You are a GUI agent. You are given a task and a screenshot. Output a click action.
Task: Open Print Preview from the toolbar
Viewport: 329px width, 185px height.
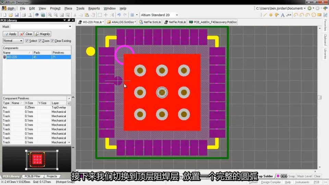click(30, 15)
